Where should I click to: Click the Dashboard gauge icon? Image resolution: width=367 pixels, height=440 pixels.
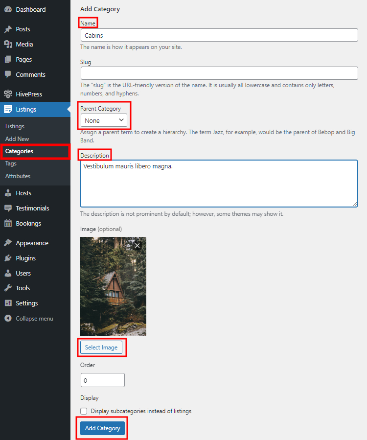coord(8,9)
